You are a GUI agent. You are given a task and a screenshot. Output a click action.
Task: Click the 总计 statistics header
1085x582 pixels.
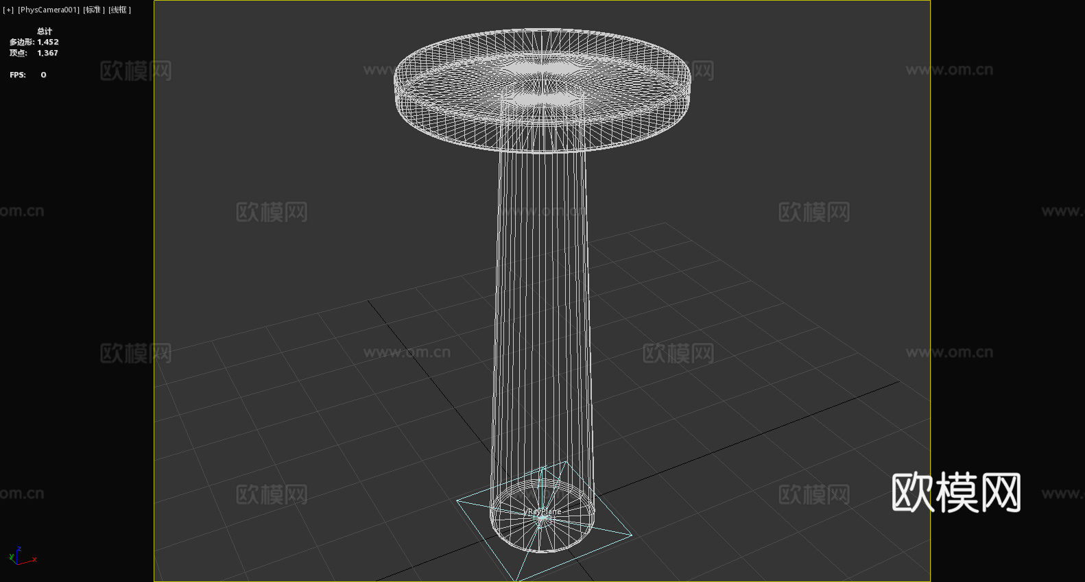coord(45,31)
